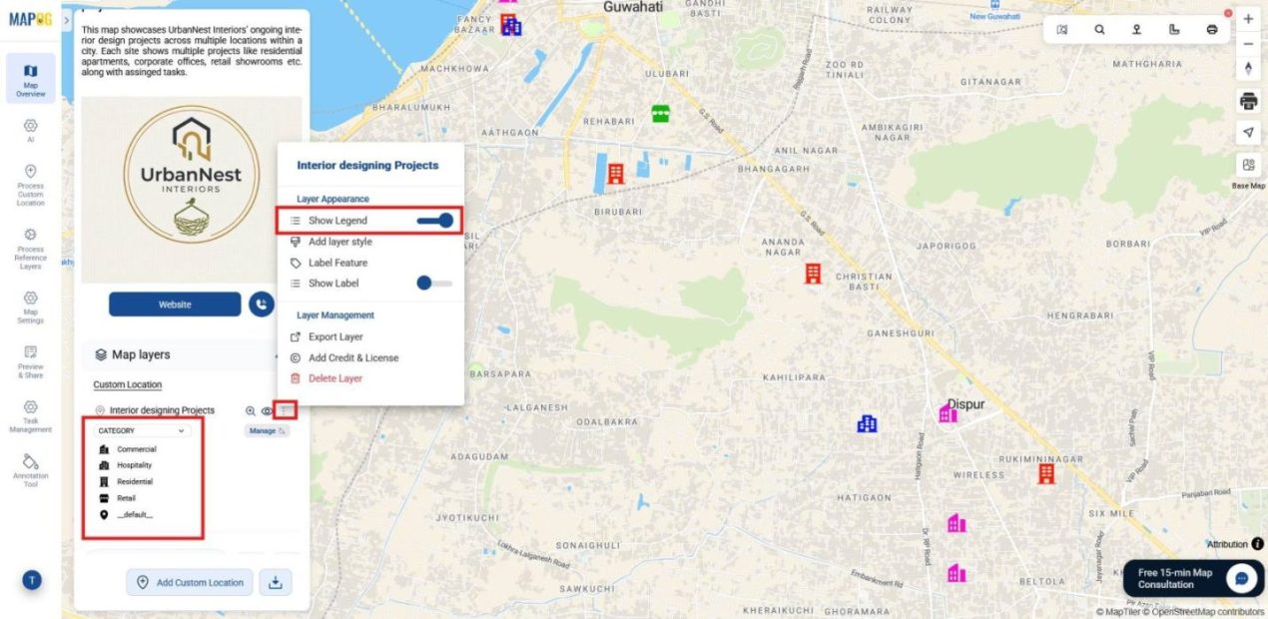Click Add Custom Location

(189, 581)
